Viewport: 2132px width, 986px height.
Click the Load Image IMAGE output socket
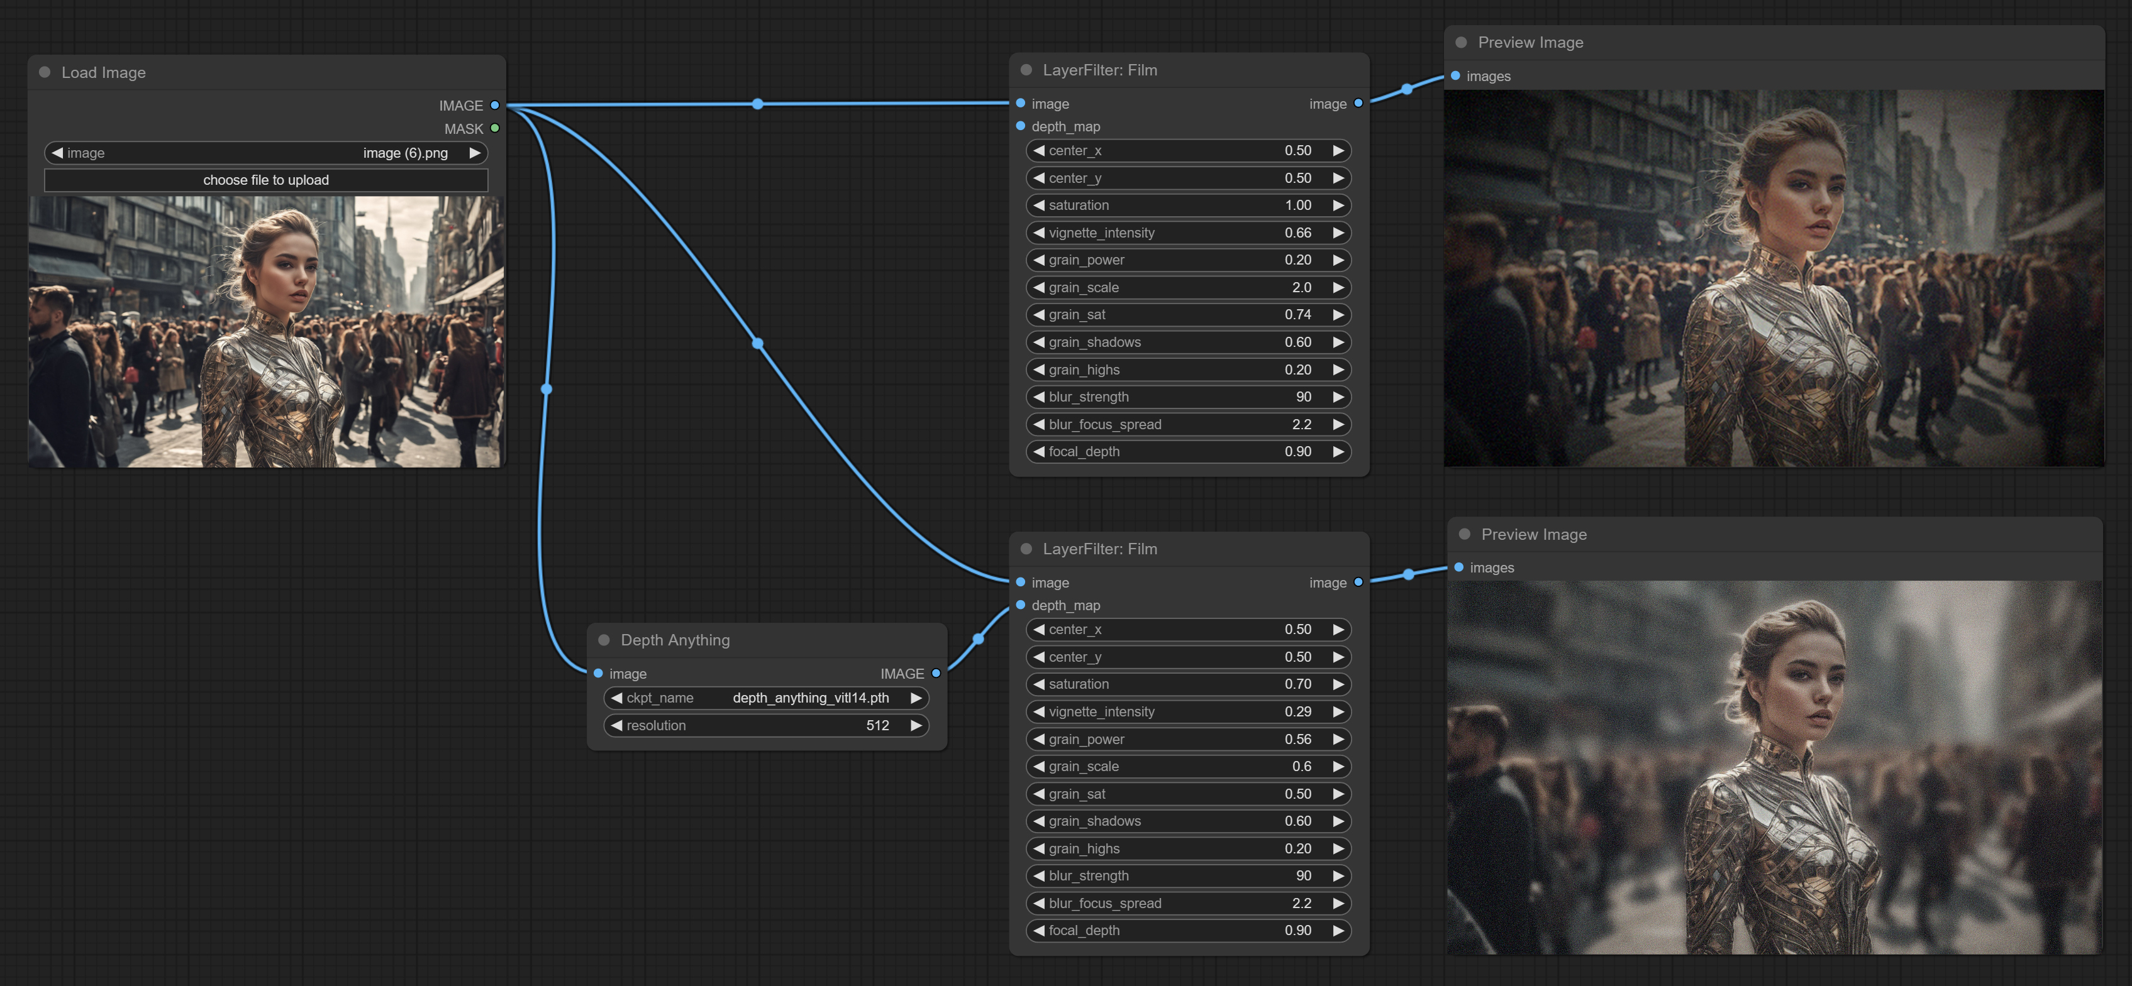495,105
